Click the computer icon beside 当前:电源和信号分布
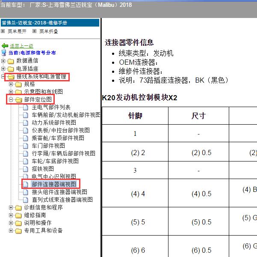Image resolution: width=257 pixels, height=257 pixels. click(x=4, y=53)
